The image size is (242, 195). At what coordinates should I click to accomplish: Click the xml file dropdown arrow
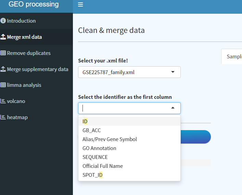[173, 72]
